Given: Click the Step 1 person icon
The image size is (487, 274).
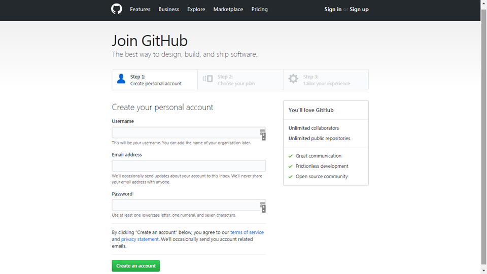Looking at the screenshot, I should point(121,79).
